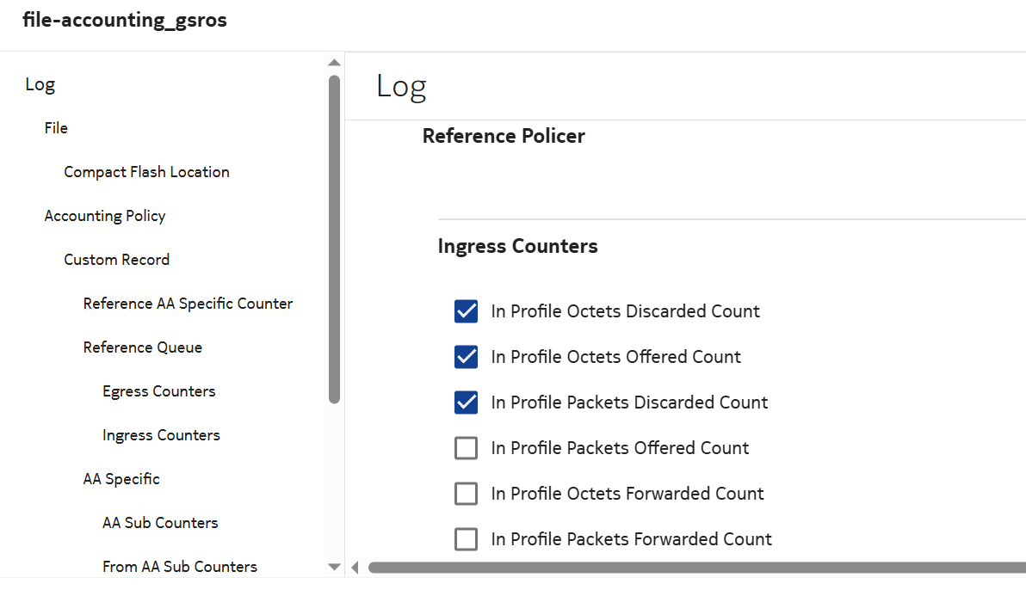Select Reference Queue in sidebar

pyautogui.click(x=143, y=347)
